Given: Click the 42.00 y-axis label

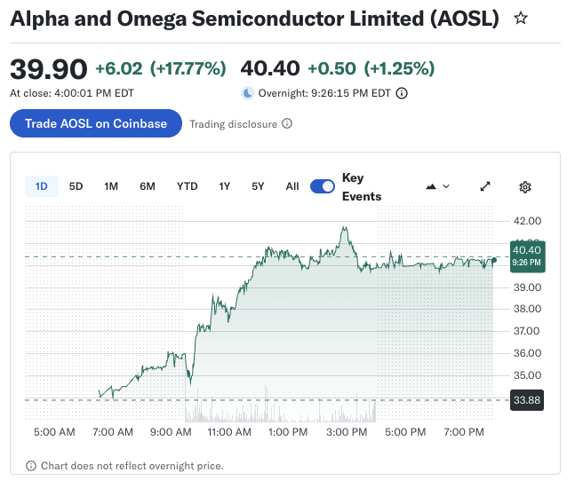Looking at the screenshot, I should pos(527,221).
